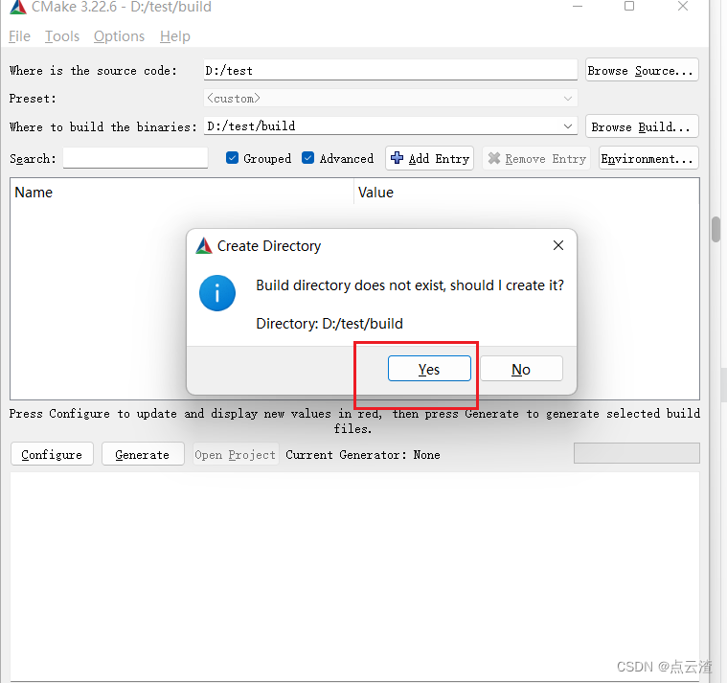Focus the Search input field

(x=135, y=158)
